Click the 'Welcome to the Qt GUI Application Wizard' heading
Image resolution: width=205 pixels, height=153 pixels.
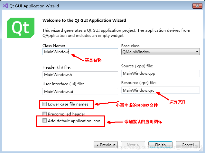pyautogui.click(x=84, y=20)
